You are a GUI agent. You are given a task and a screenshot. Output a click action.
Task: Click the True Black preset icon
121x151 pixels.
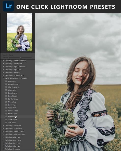[6, 122]
